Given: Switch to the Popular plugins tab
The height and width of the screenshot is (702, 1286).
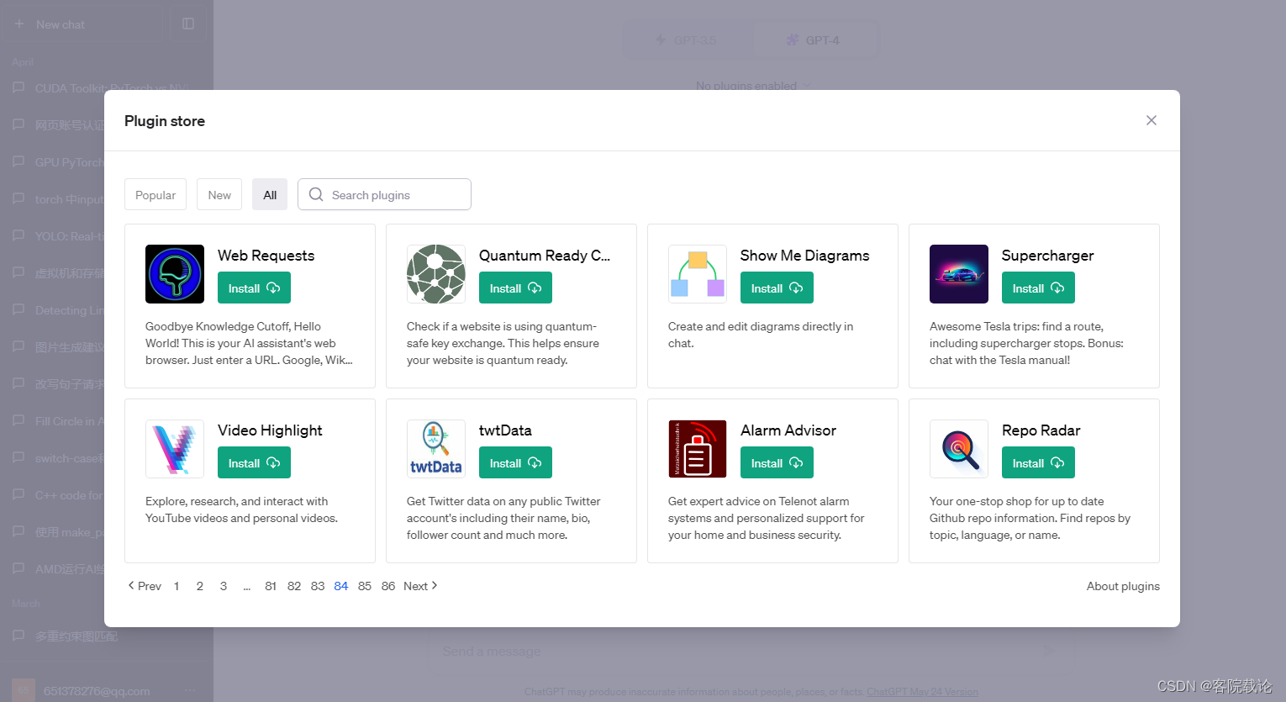Looking at the screenshot, I should [155, 194].
